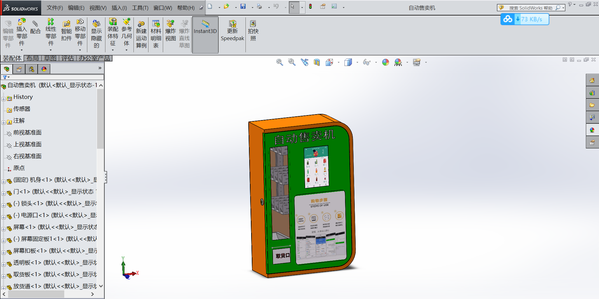Switch to DisplayManager tab
Image resolution: width=599 pixels, height=299 pixels.
point(44,69)
